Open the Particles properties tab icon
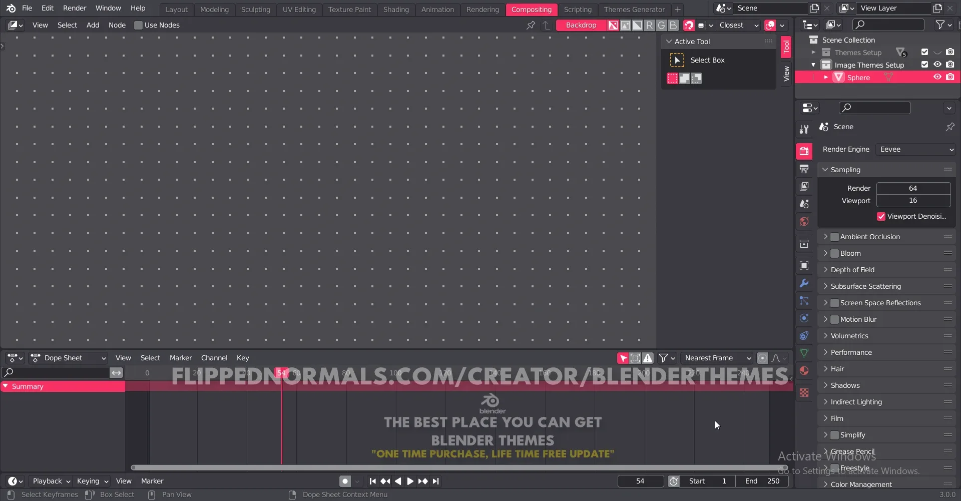This screenshot has height=501, width=961. (804, 301)
